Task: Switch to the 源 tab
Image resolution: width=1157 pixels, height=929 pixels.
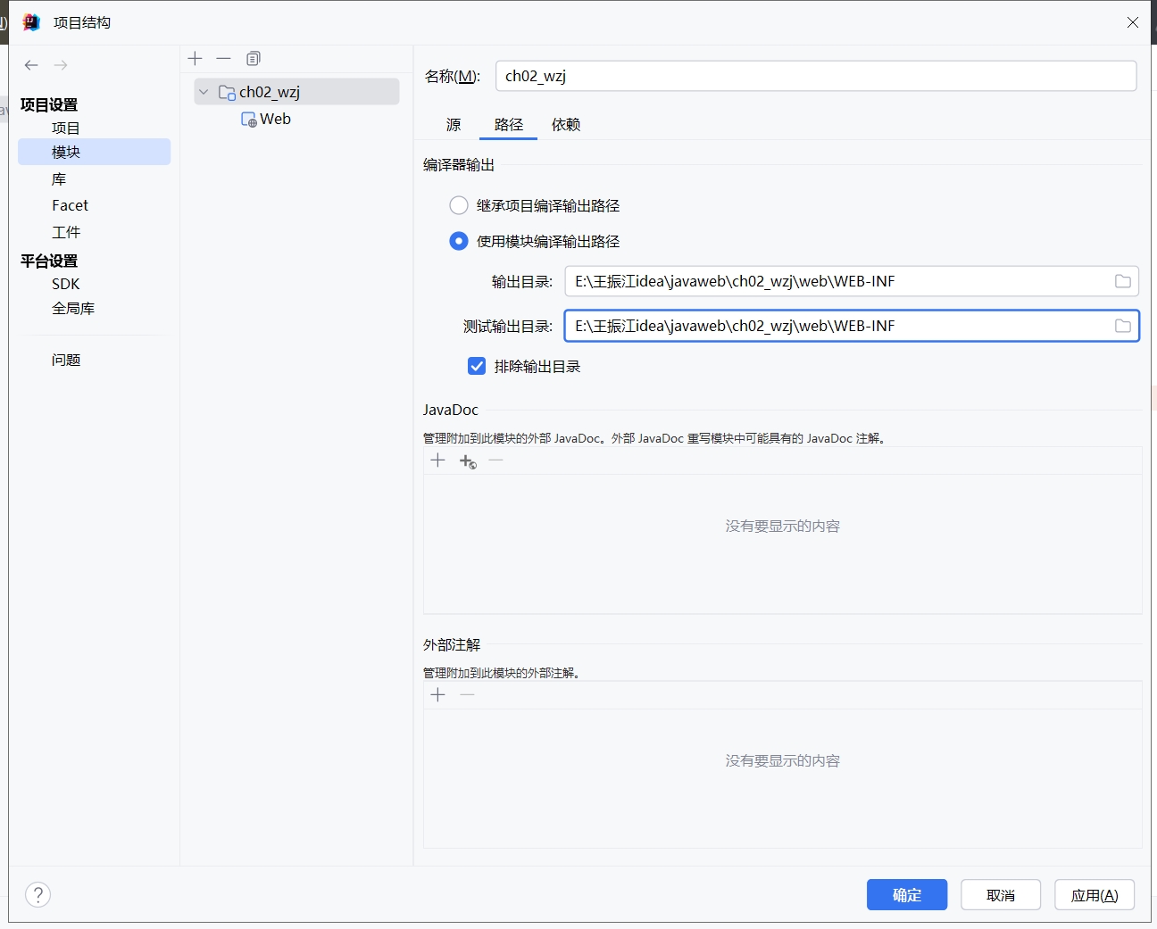Action: coord(454,125)
